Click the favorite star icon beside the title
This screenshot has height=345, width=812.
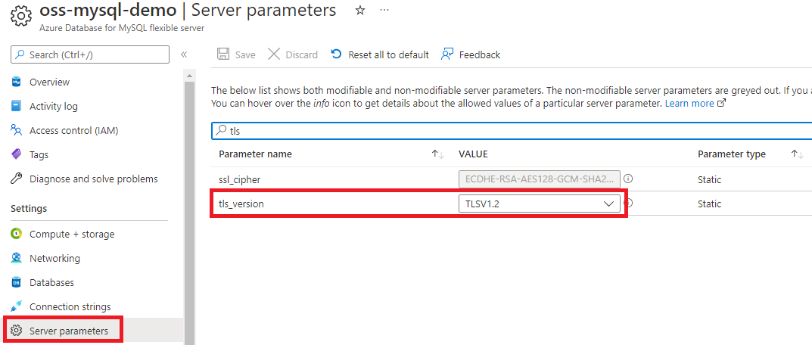[x=360, y=11]
